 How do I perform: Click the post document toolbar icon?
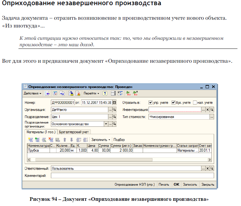point(71,93)
